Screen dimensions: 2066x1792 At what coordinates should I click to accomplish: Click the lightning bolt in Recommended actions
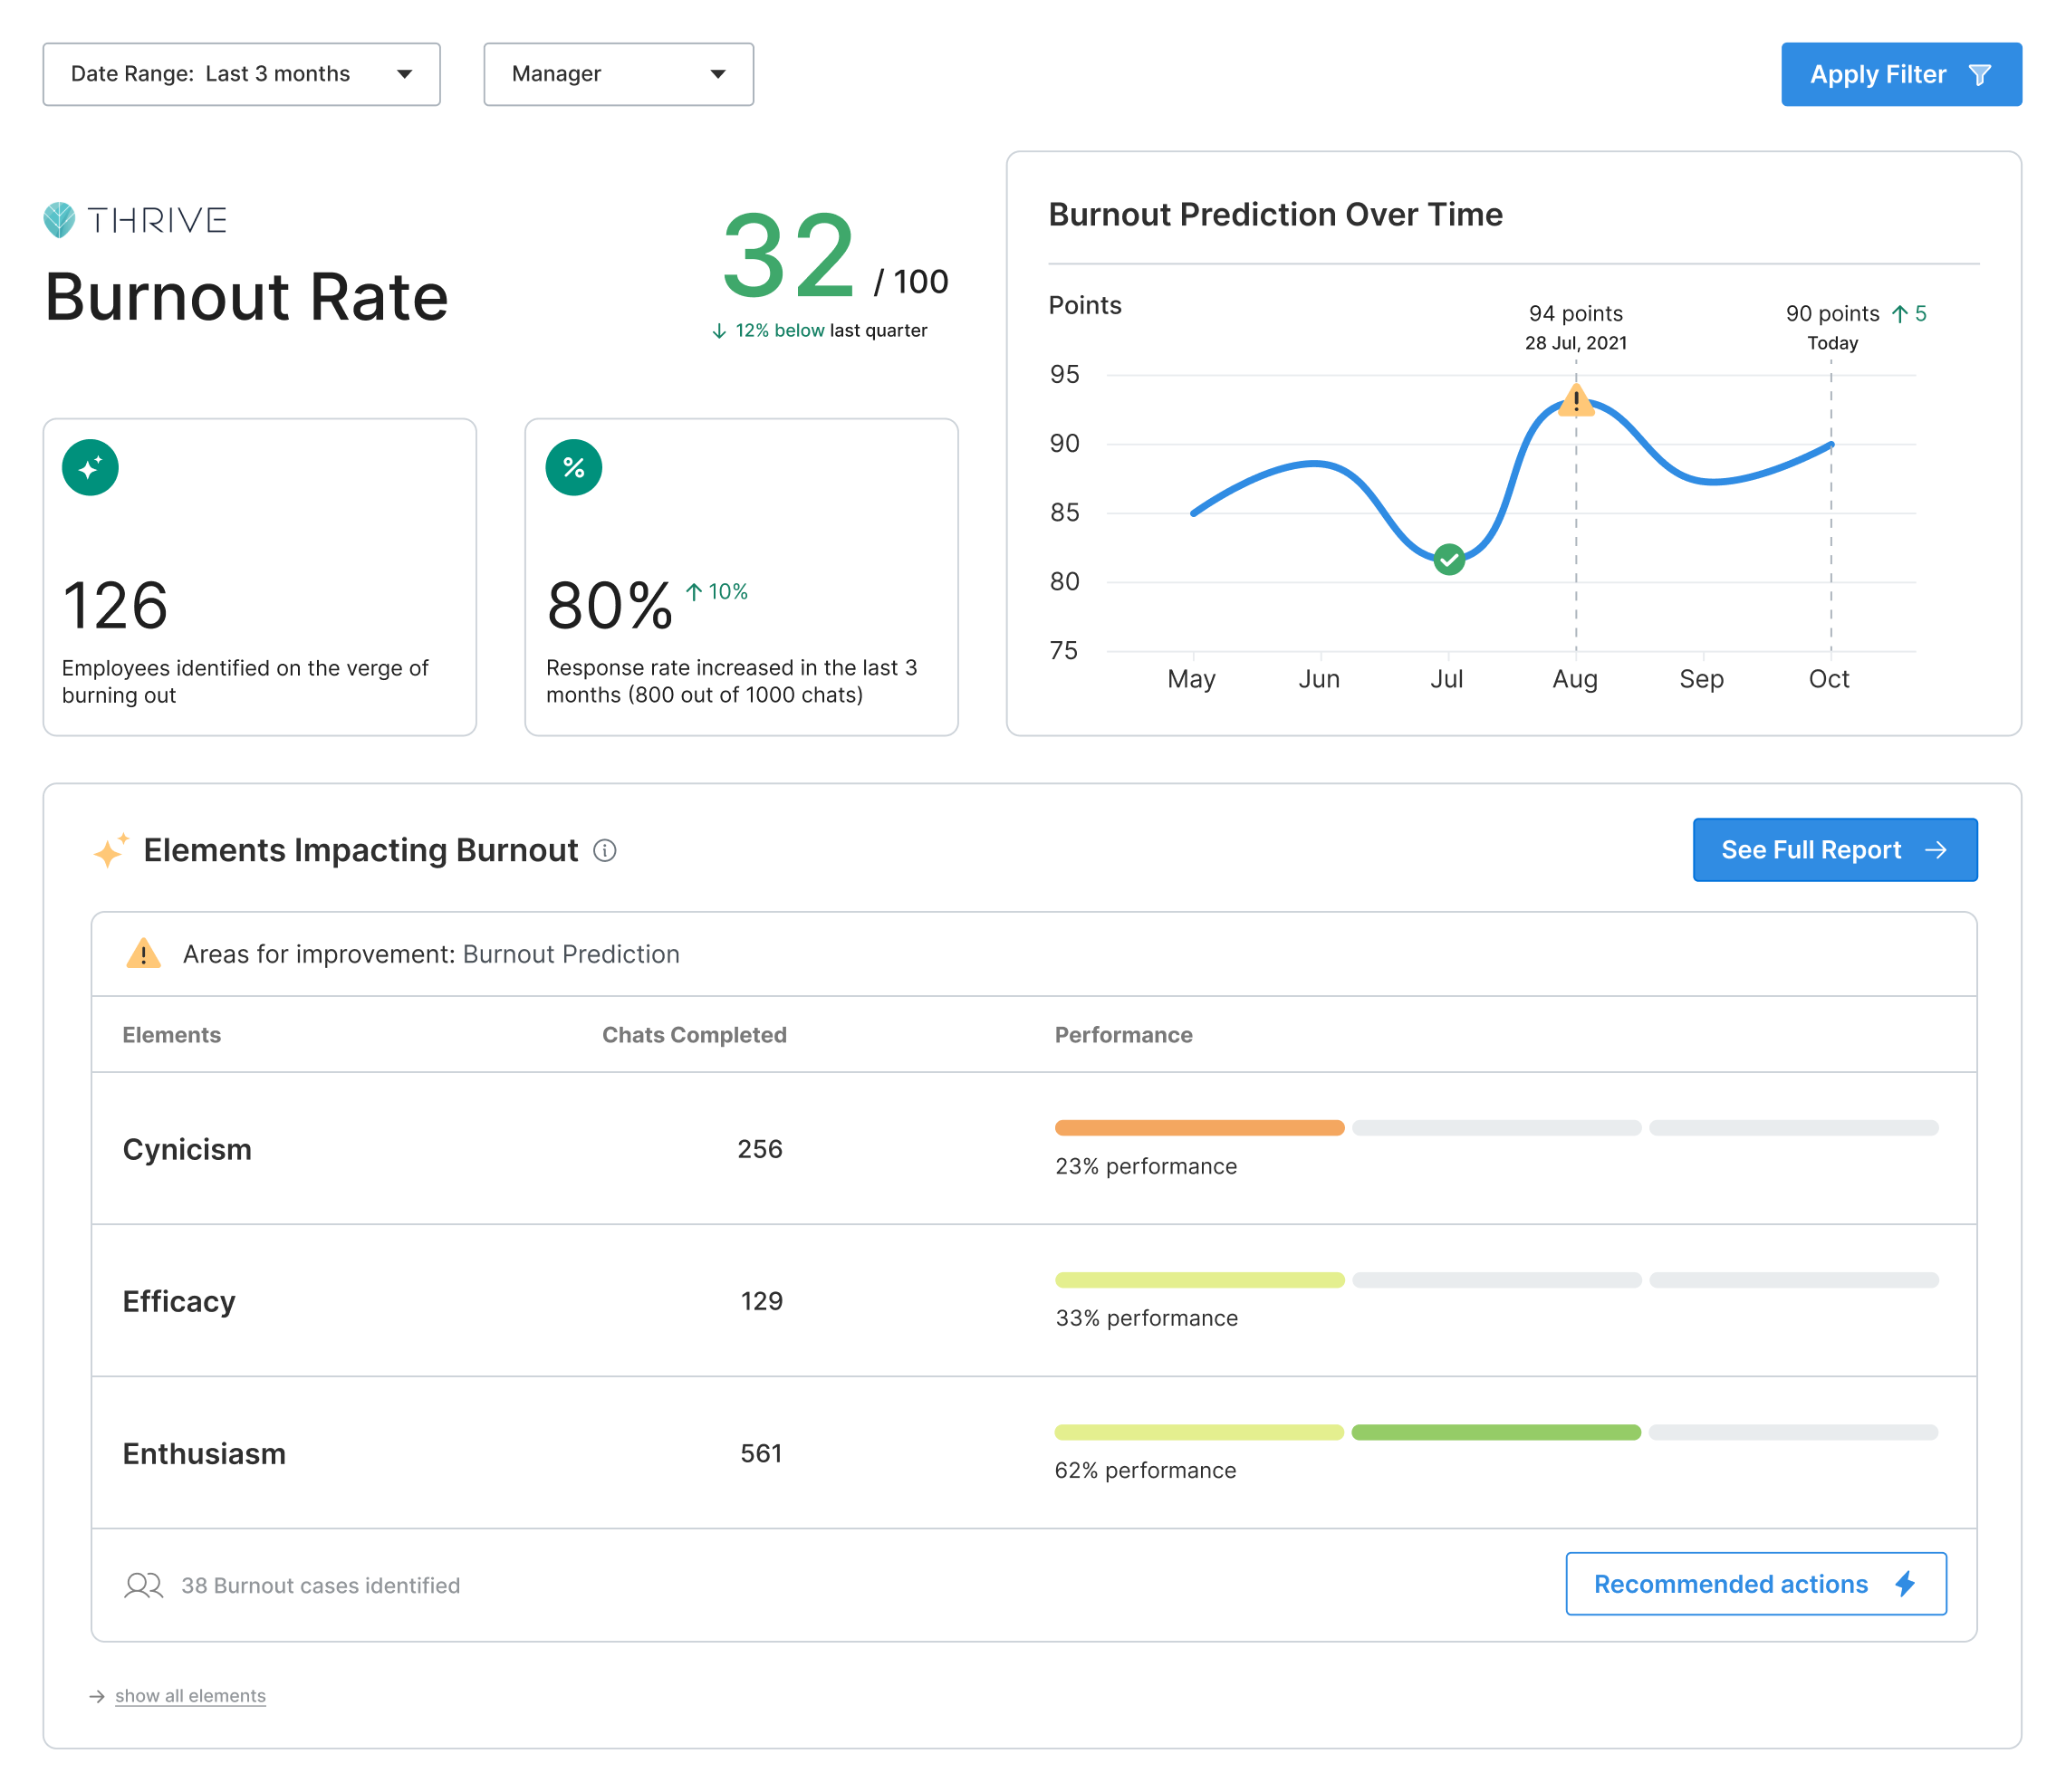(1904, 1584)
